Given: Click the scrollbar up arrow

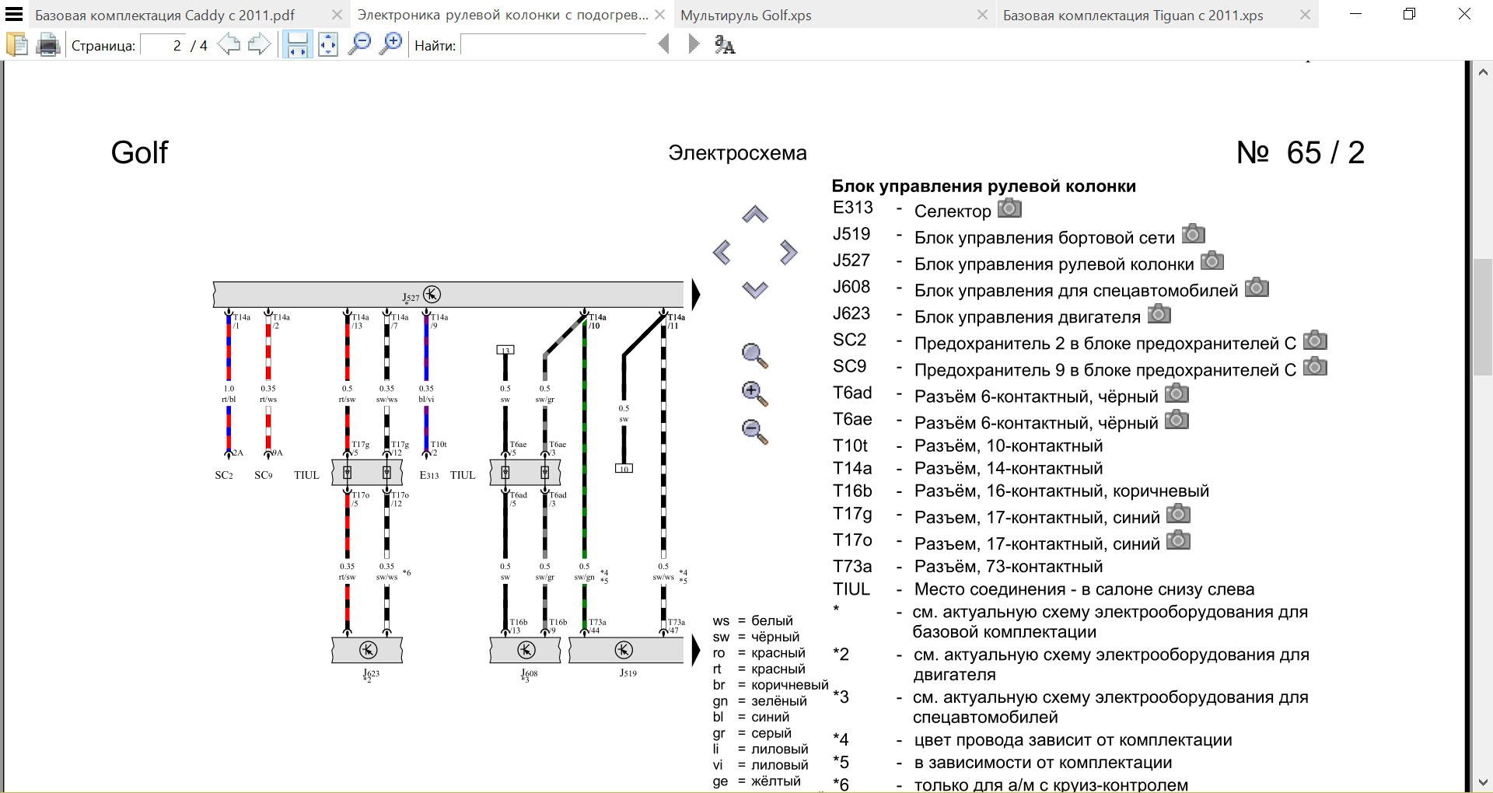Looking at the screenshot, I should 1483,72.
